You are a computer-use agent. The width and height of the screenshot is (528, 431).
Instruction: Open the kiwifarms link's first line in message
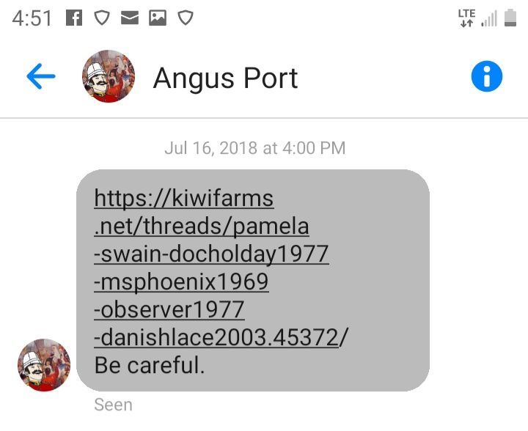pyautogui.click(x=184, y=198)
